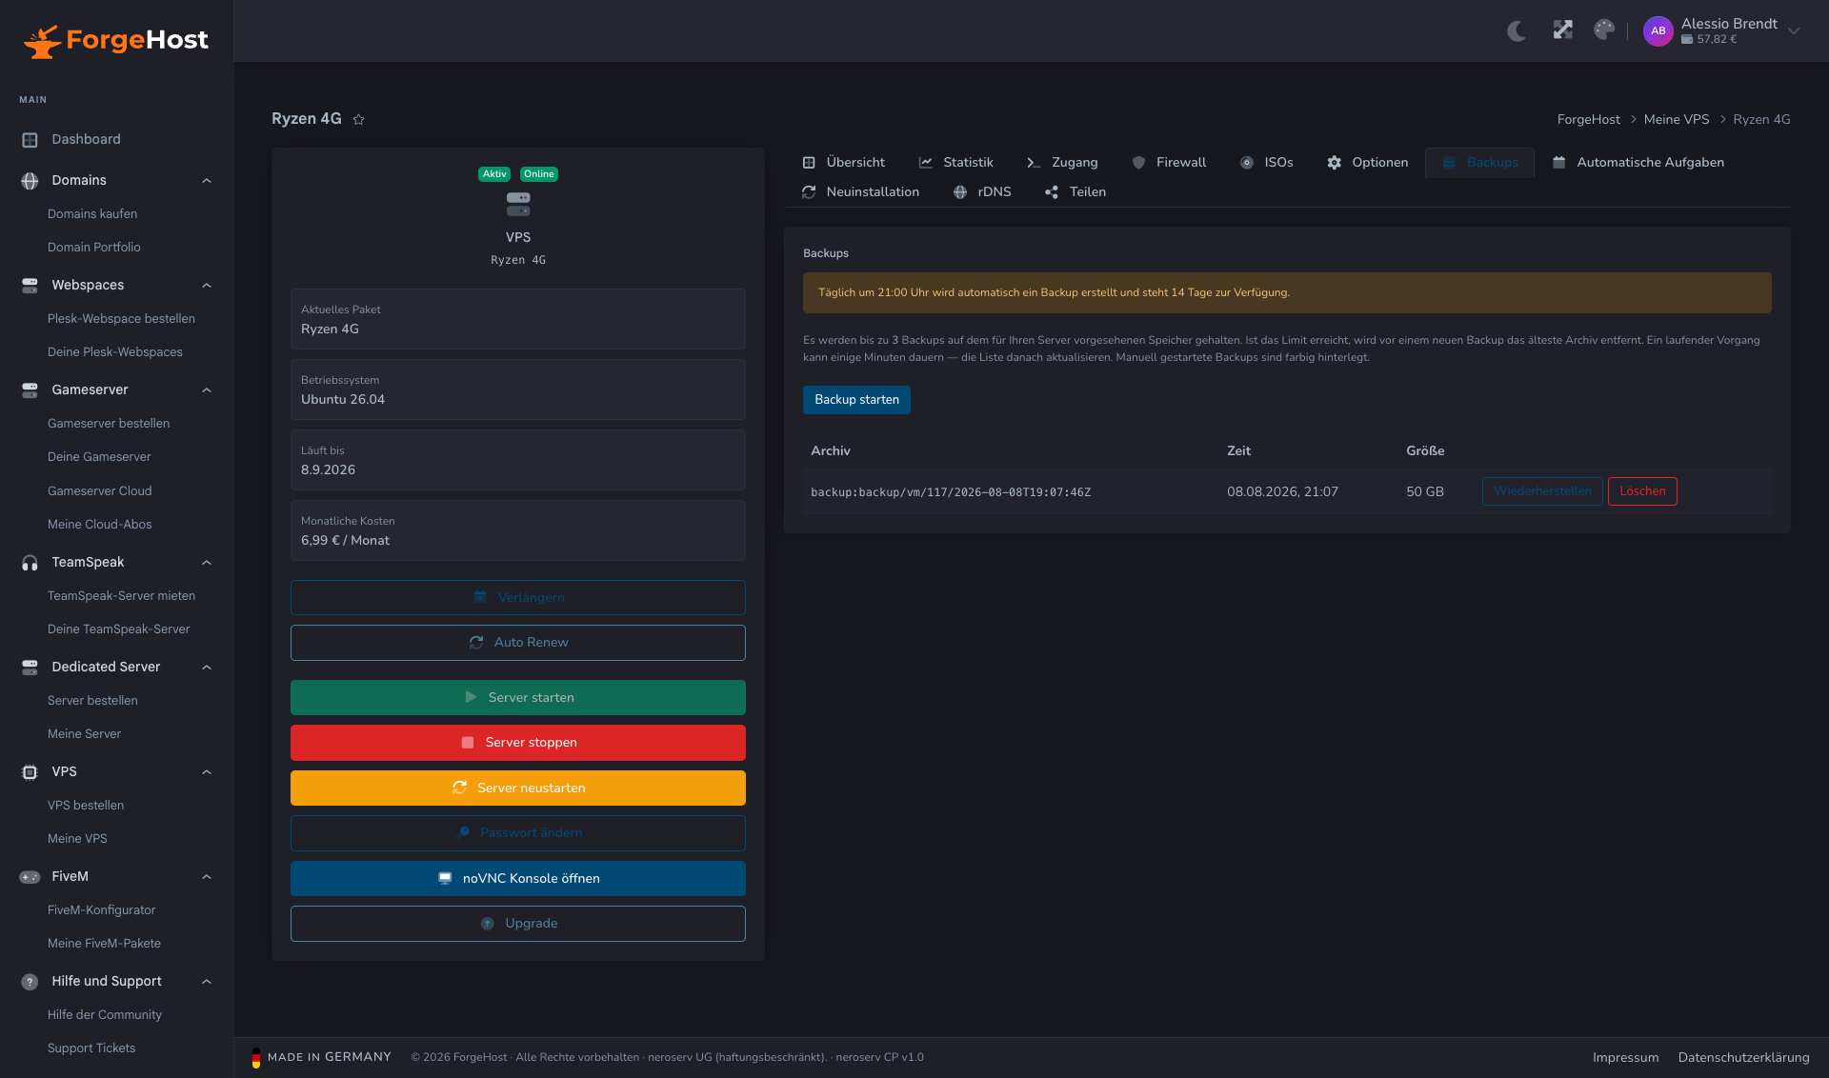Screen dimensions: 1829x1078
Task: Switch to the Übersicht tab
Action: (844, 163)
